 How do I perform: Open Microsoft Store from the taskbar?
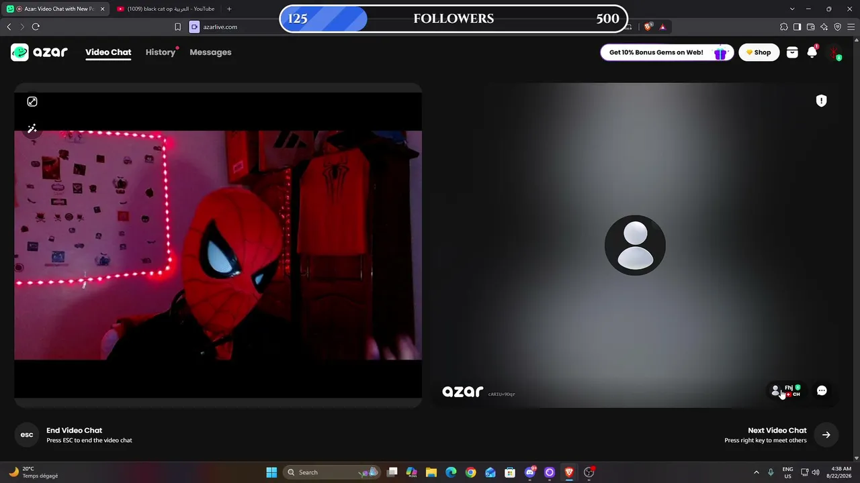coord(510,472)
